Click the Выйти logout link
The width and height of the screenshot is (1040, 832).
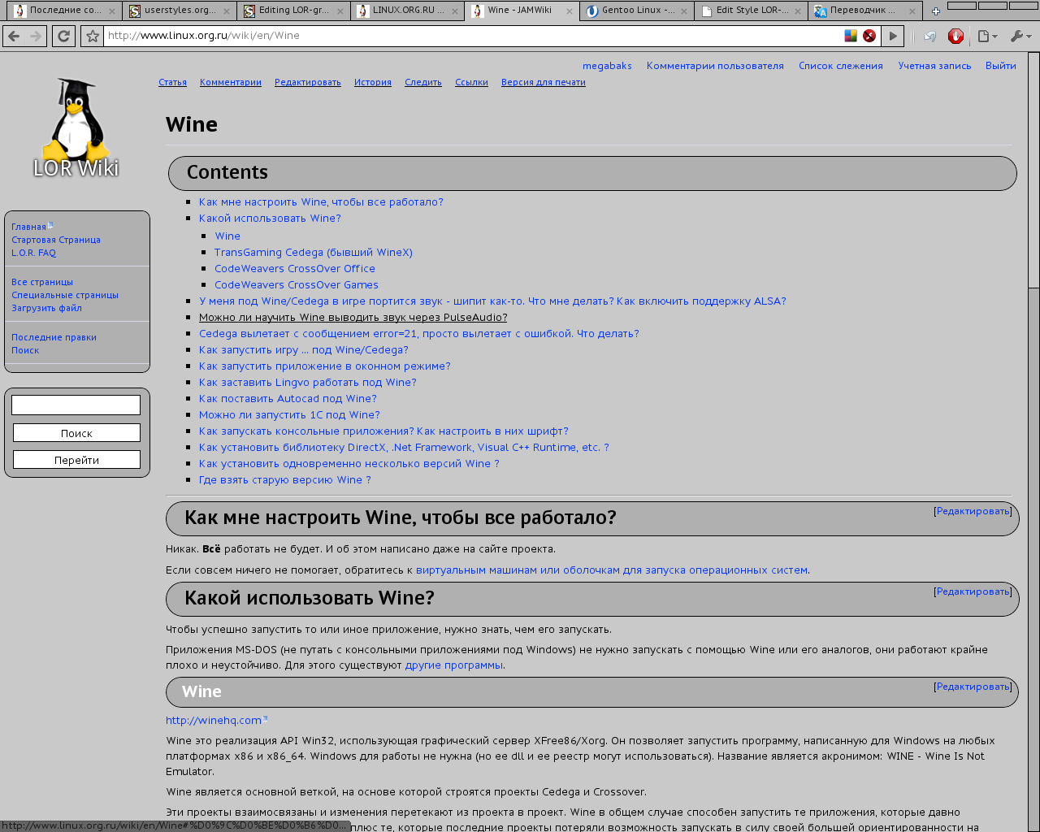click(1000, 66)
